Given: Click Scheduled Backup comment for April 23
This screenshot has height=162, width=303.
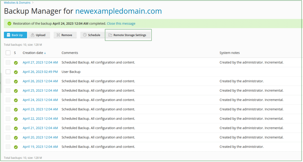Looking at the screenshot, I should (x=98, y=109).
